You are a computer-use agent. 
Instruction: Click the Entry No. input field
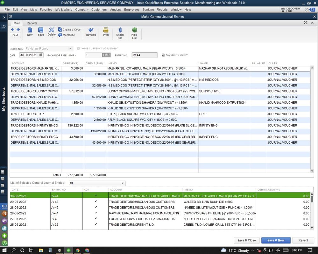click(144, 55)
